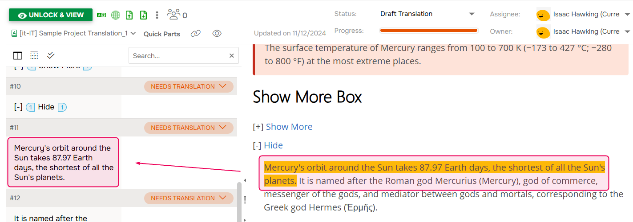This screenshot has height=222, width=633.
Task: Open the Quick Parts menu
Action: pyautogui.click(x=162, y=34)
